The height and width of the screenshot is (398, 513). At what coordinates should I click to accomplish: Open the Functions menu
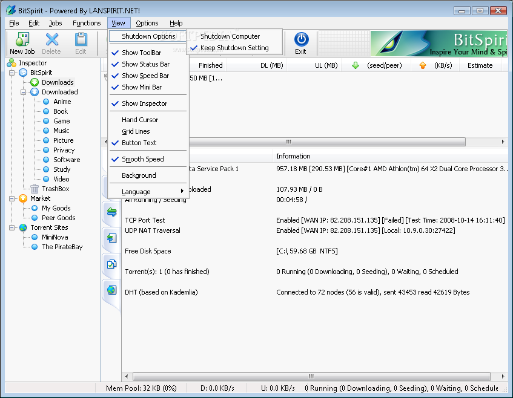click(87, 23)
